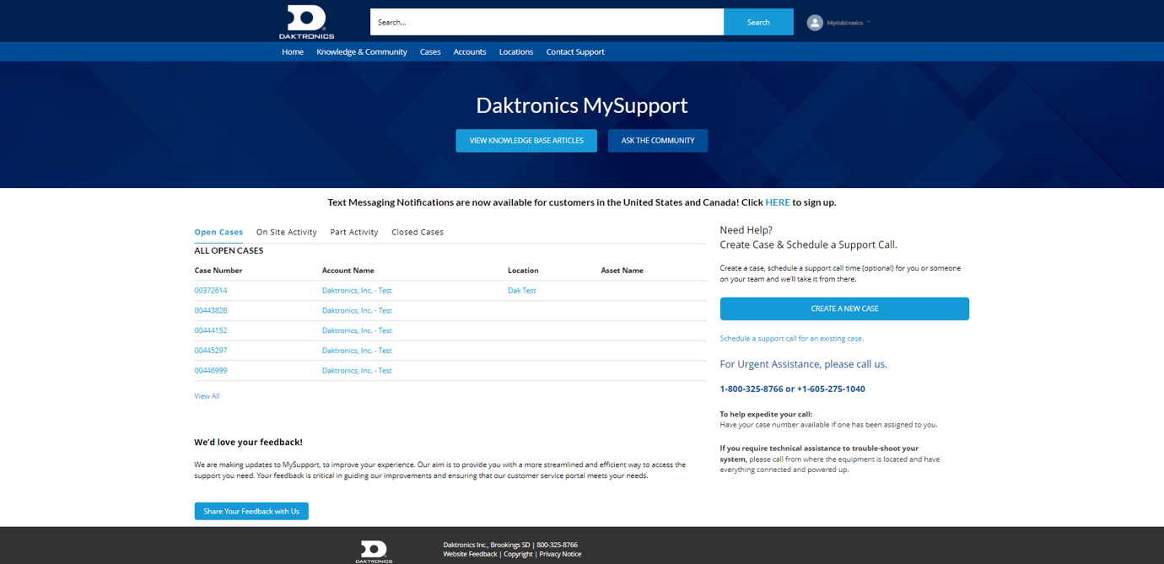
Task: Open the Knowledge & Community menu
Action: 362,51
